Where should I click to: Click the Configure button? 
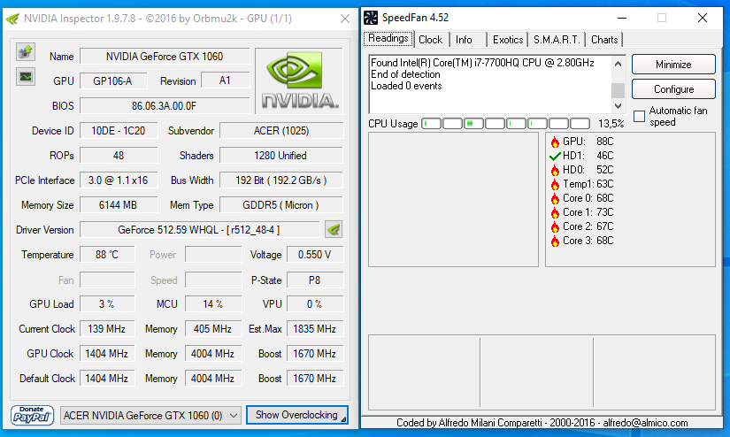click(673, 88)
